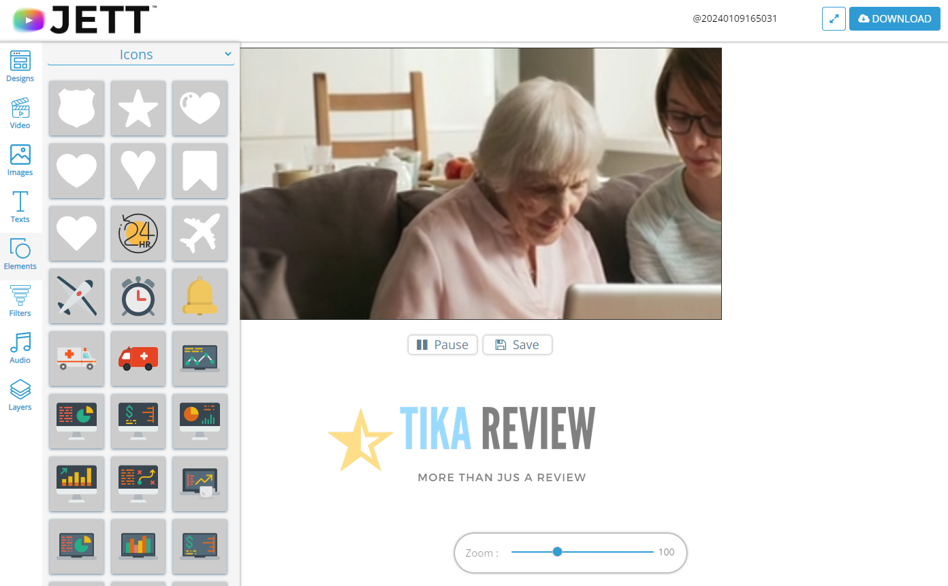Insert the yellow bell icon
The width and height of the screenshot is (948, 586).
pyautogui.click(x=200, y=296)
